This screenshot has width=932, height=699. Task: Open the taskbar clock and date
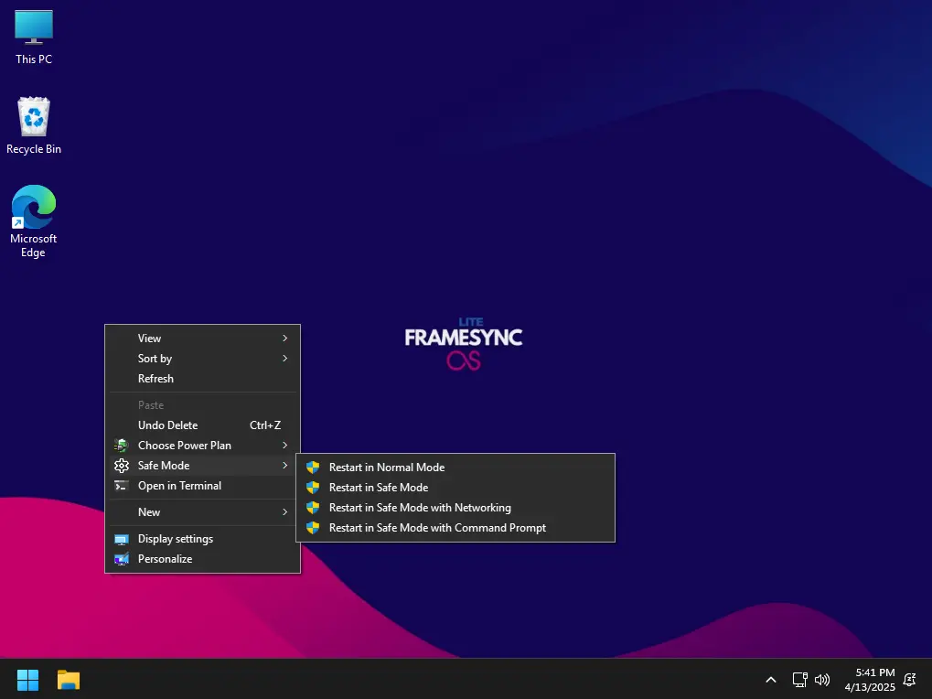[x=870, y=680]
